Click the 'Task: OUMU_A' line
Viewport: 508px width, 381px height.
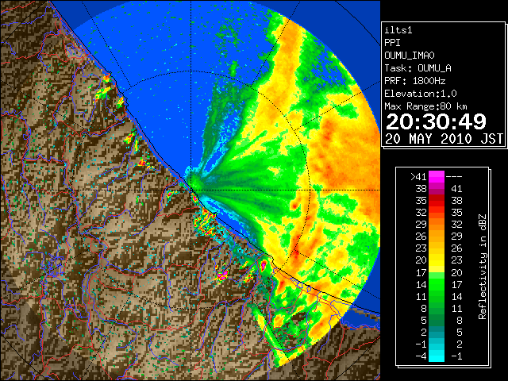click(418, 68)
